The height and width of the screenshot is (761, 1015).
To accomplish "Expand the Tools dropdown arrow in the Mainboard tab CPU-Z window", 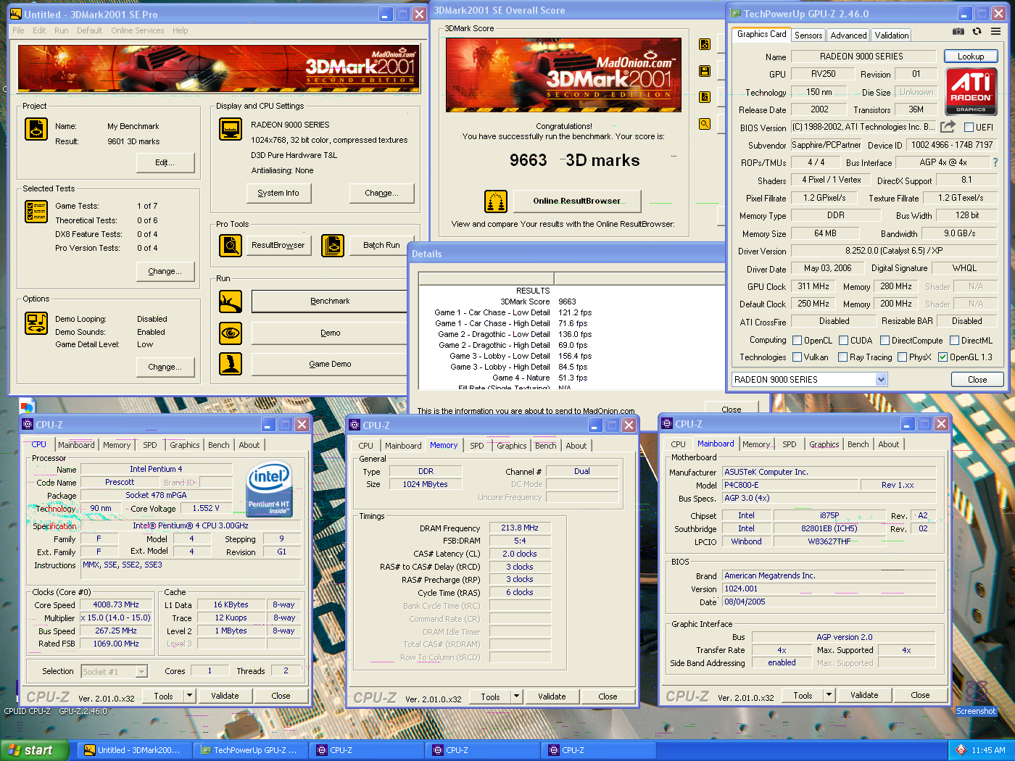I will pos(829,695).
